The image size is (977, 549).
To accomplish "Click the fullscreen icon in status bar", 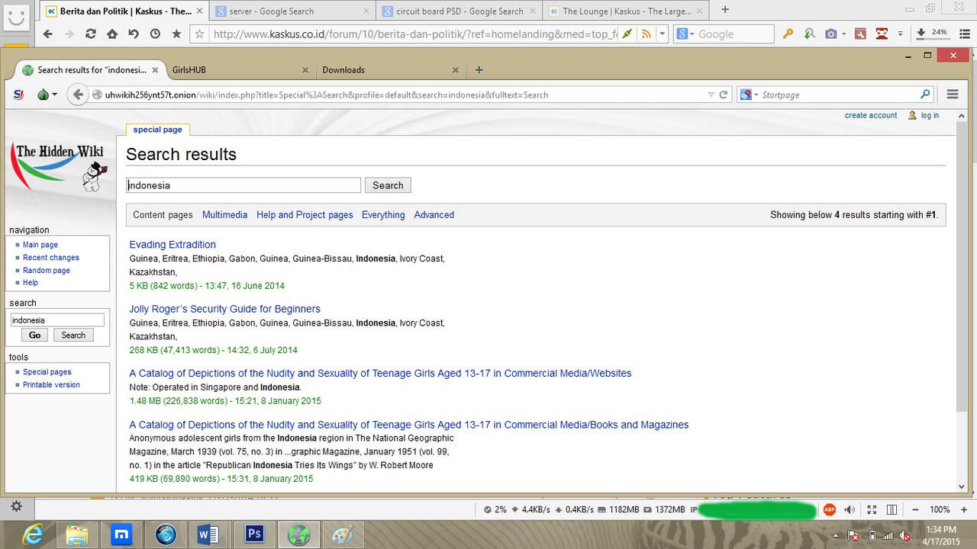I will 872,509.
